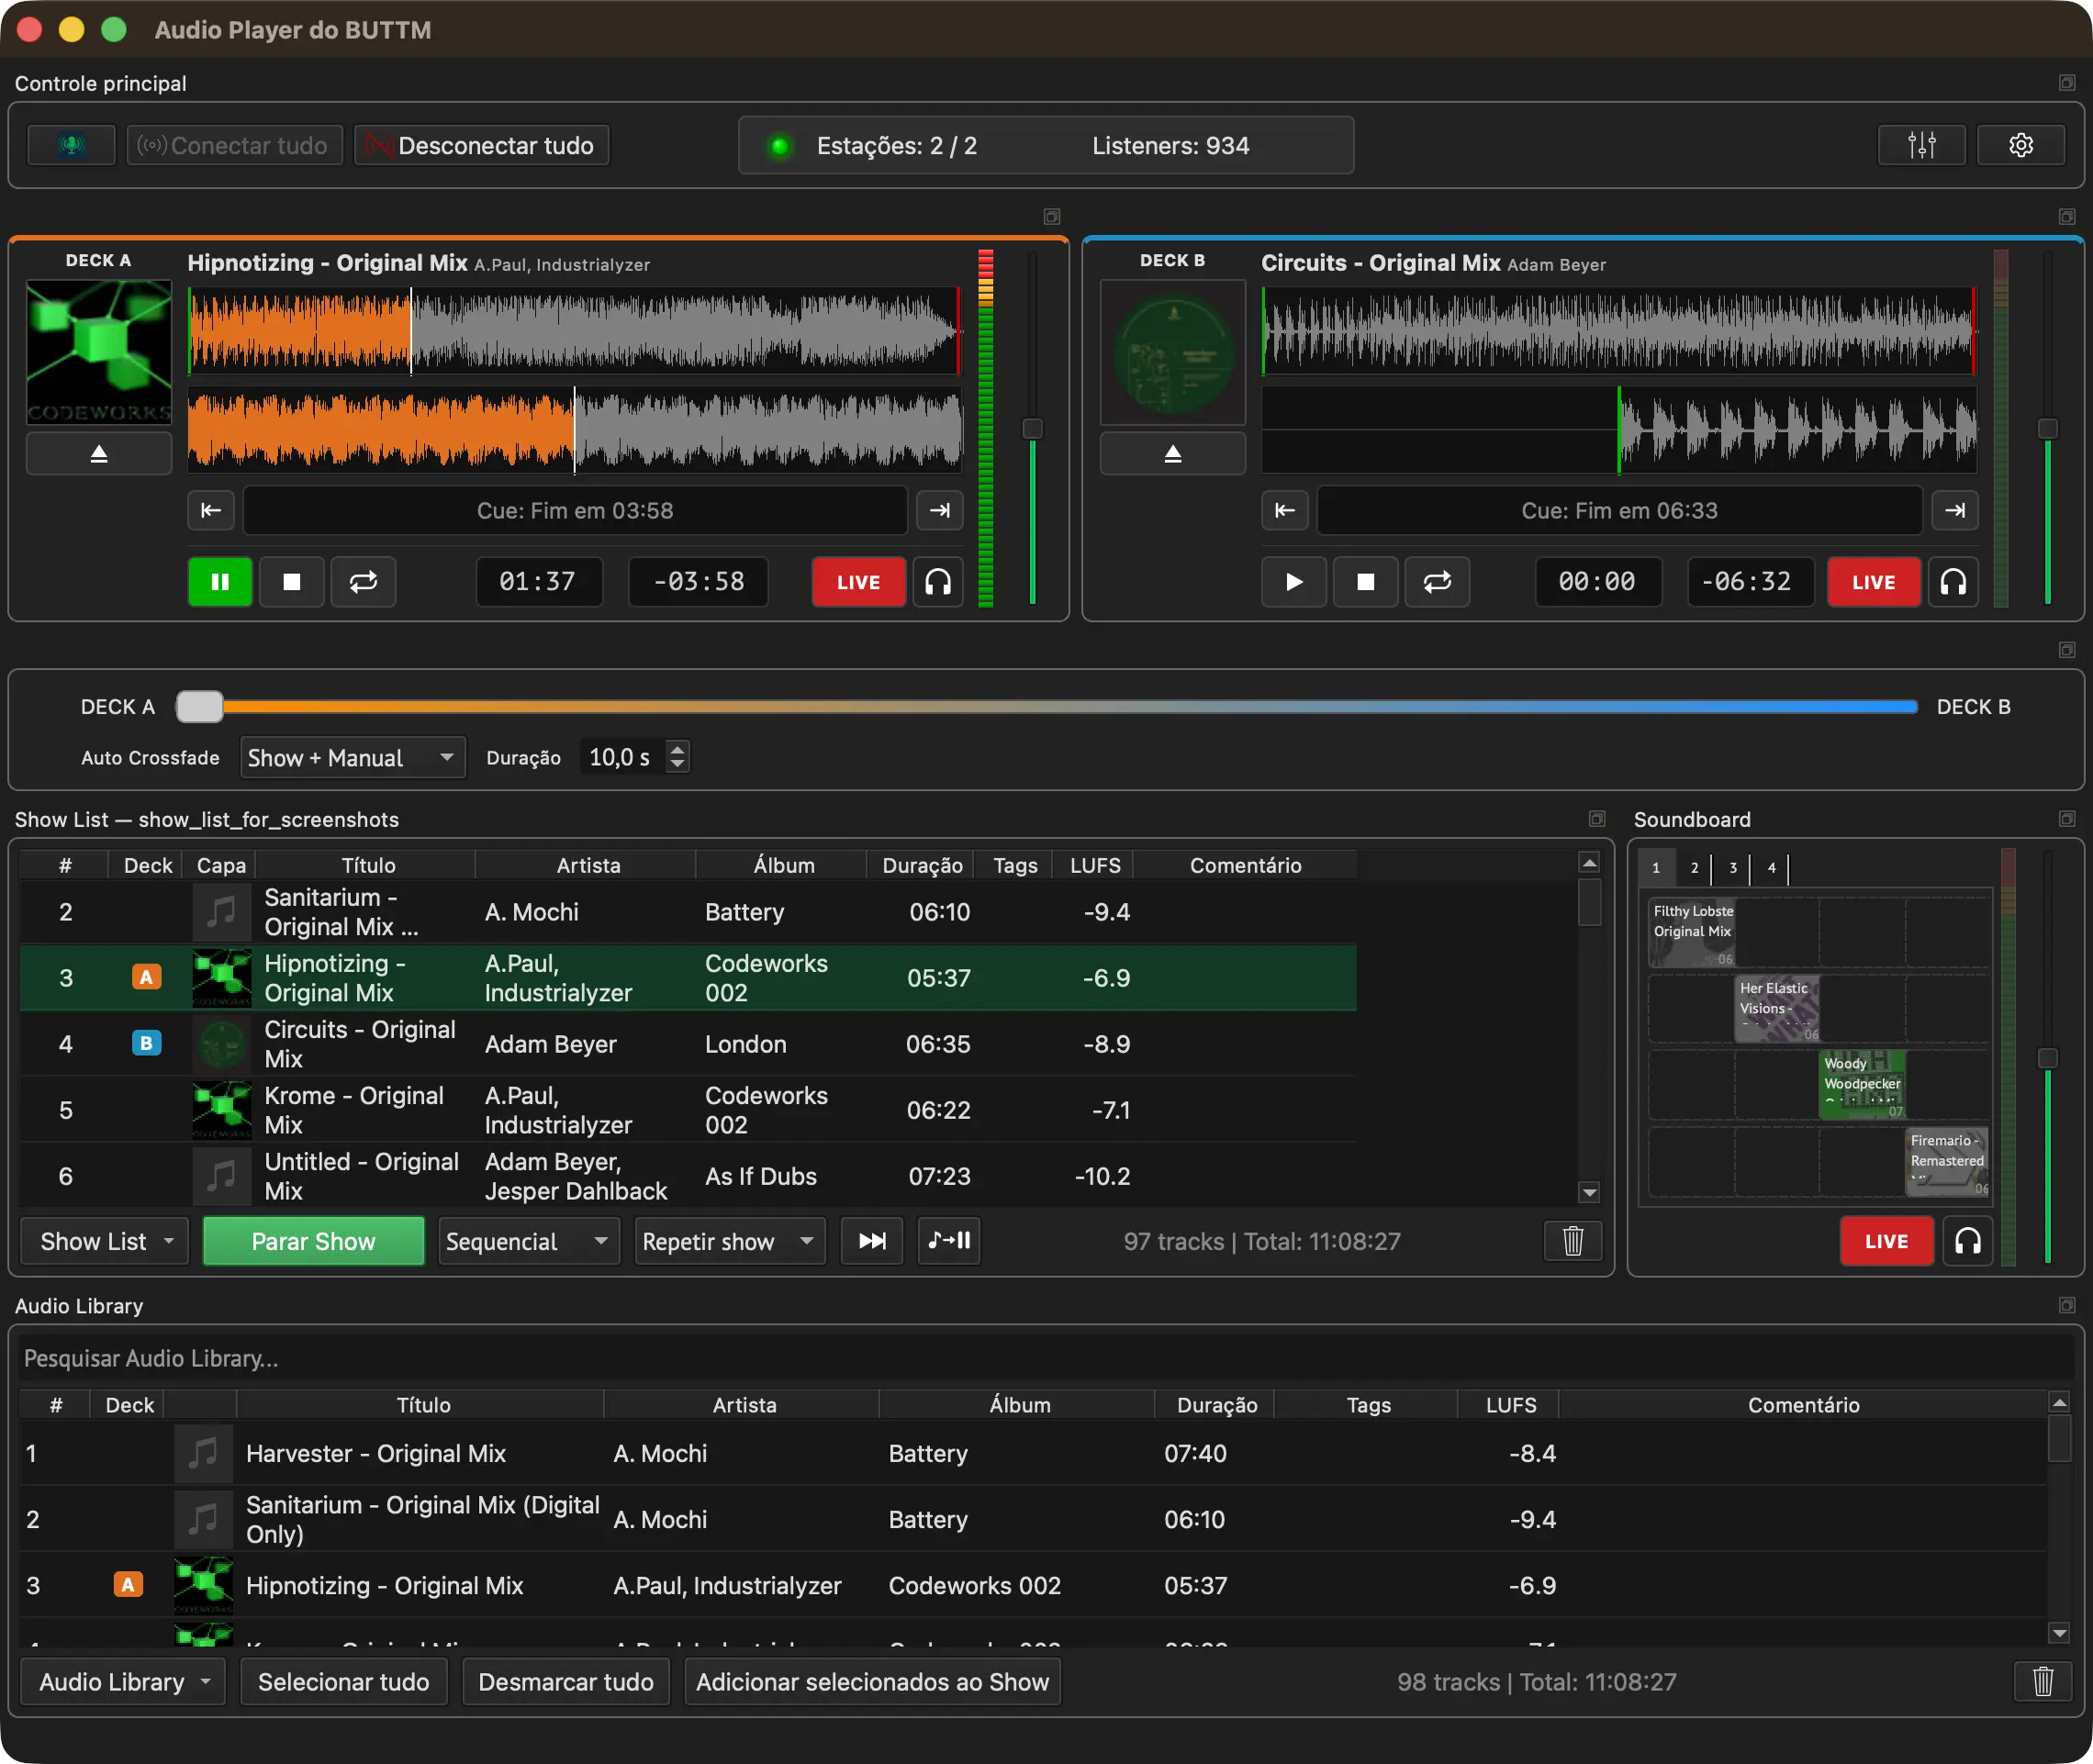Image resolution: width=2093 pixels, height=1764 pixels.
Task: Click Desmarcar tudo button
Action: pyautogui.click(x=566, y=1682)
